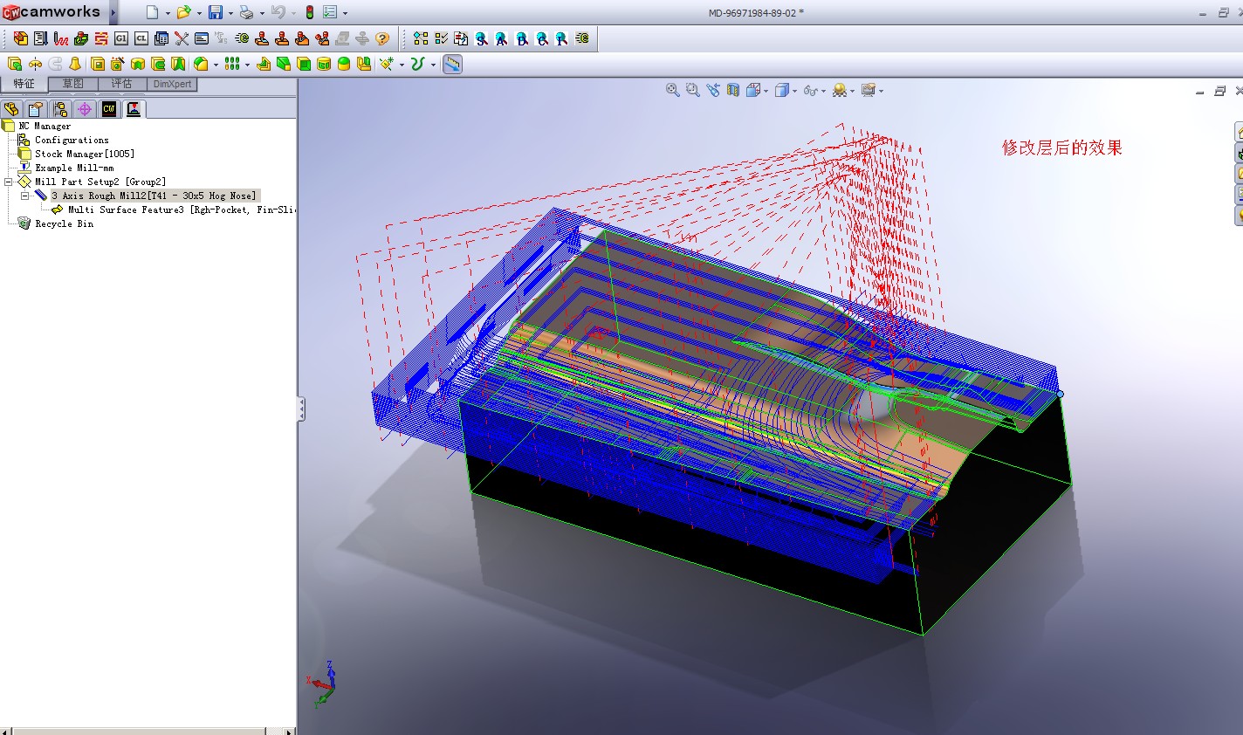
Task: Select the Recycle Bin tree item
Action: [x=64, y=223]
